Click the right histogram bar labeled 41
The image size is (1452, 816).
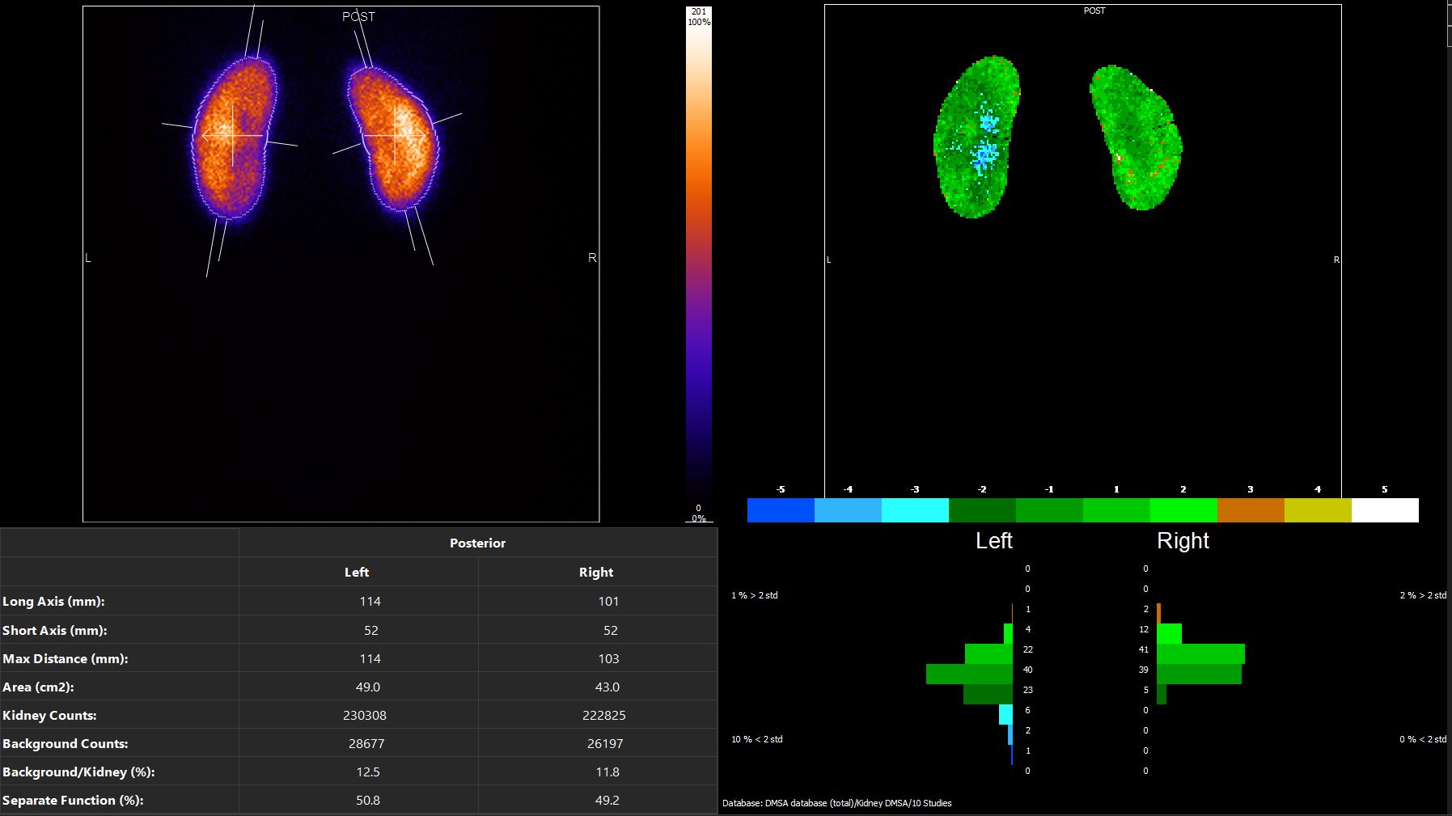point(1200,653)
